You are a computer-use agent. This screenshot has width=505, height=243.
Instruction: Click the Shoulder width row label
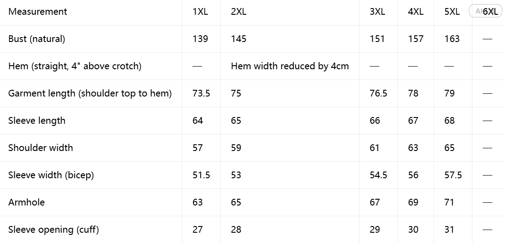(41, 148)
